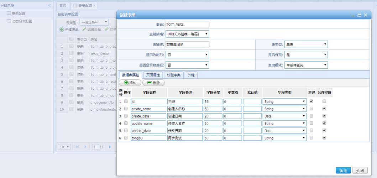
Task: Check primary key for tongbu field
Action: (x=311, y=138)
